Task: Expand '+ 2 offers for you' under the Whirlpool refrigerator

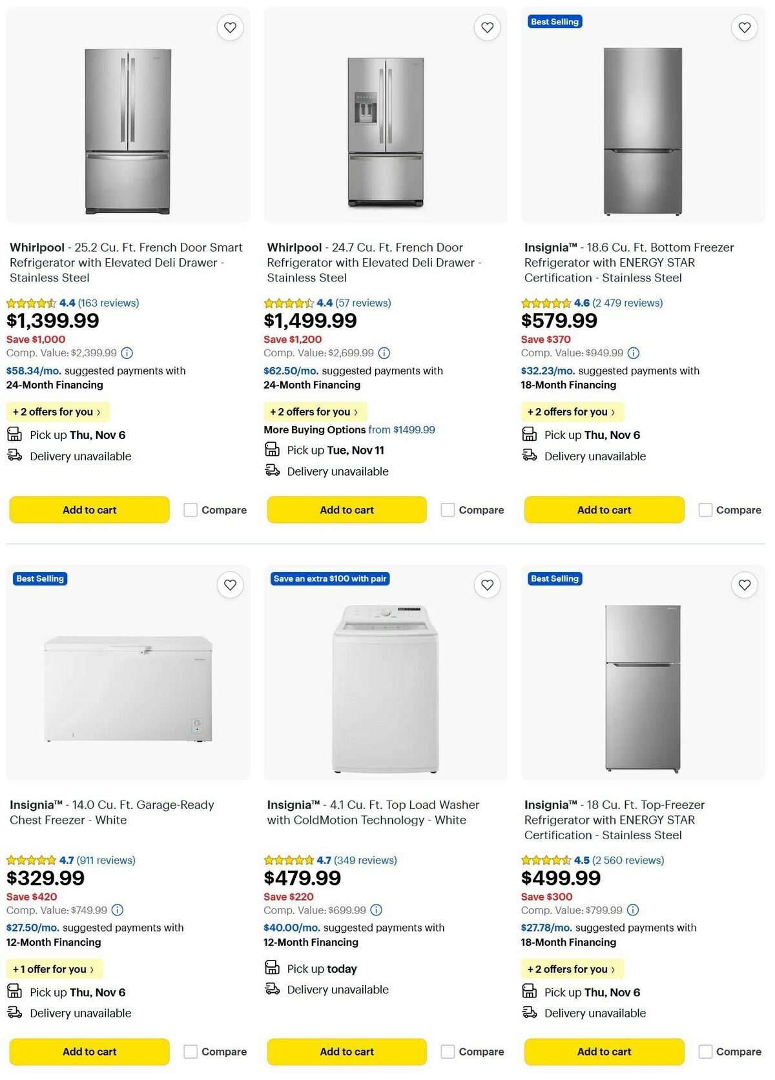Action: (57, 411)
